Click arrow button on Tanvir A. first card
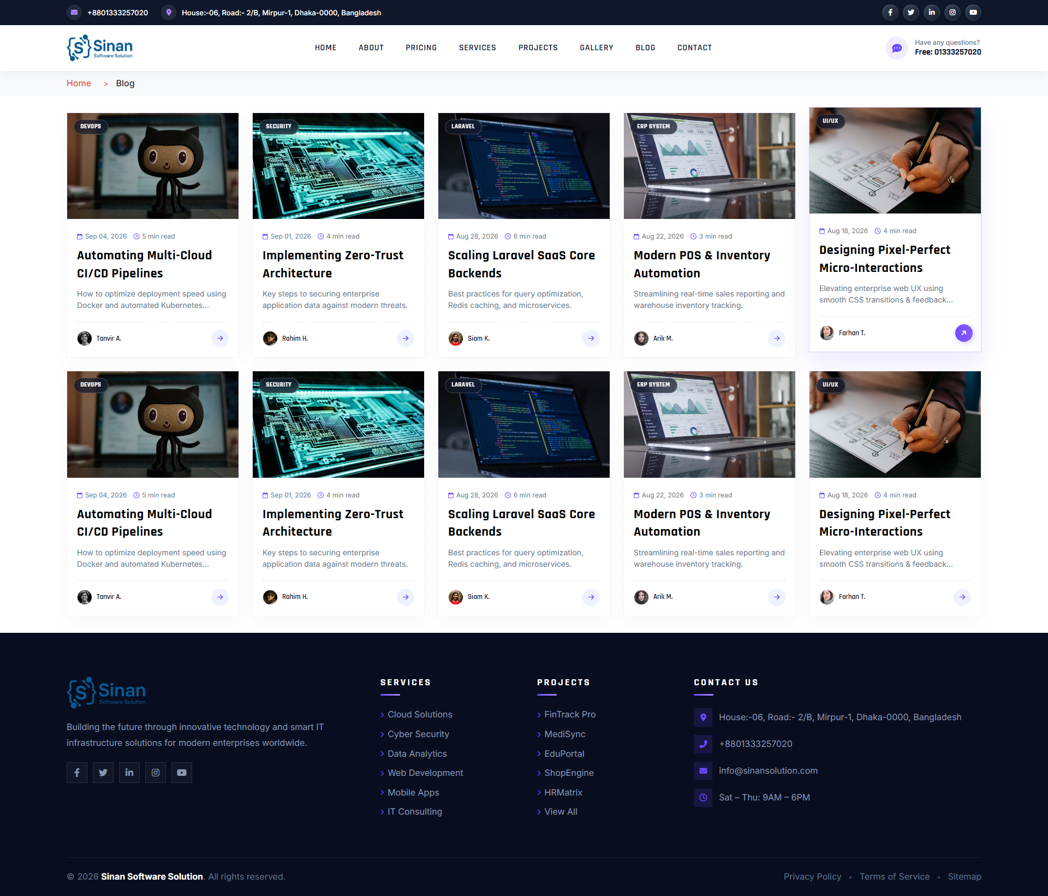Viewport: 1048px width, 896px height. point(220,339)
